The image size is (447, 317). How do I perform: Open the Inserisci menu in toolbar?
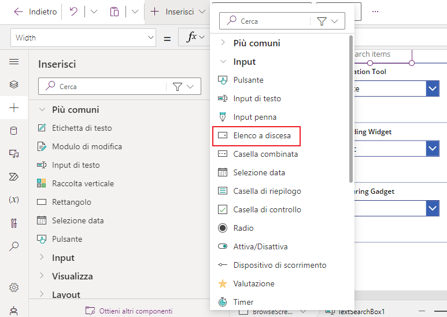(x=178, y=12)
